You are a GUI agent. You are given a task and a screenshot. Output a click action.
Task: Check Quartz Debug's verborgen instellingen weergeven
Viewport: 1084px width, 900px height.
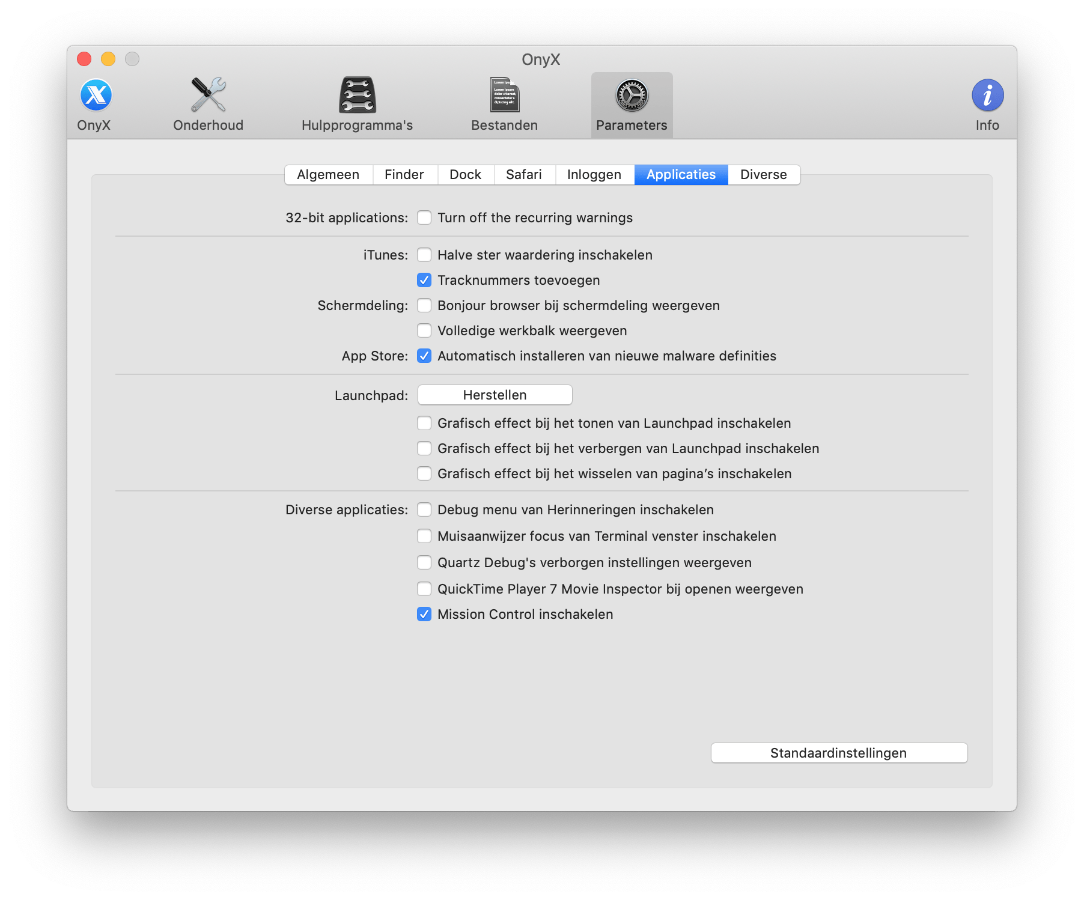(x=424, y=562)
